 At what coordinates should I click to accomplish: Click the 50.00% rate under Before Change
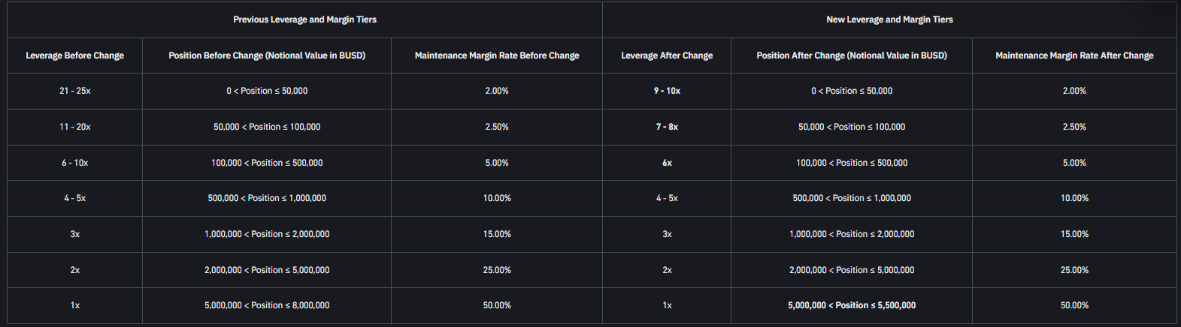click(497, 305)
